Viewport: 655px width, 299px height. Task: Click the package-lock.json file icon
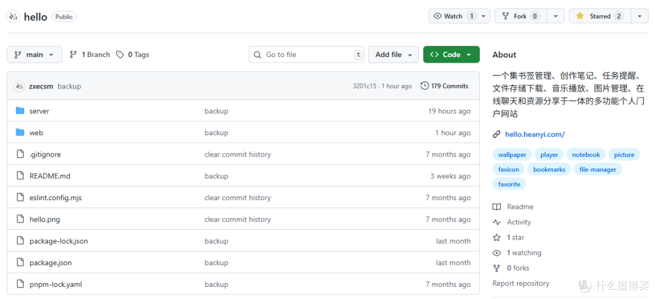[x=20, y=241]
